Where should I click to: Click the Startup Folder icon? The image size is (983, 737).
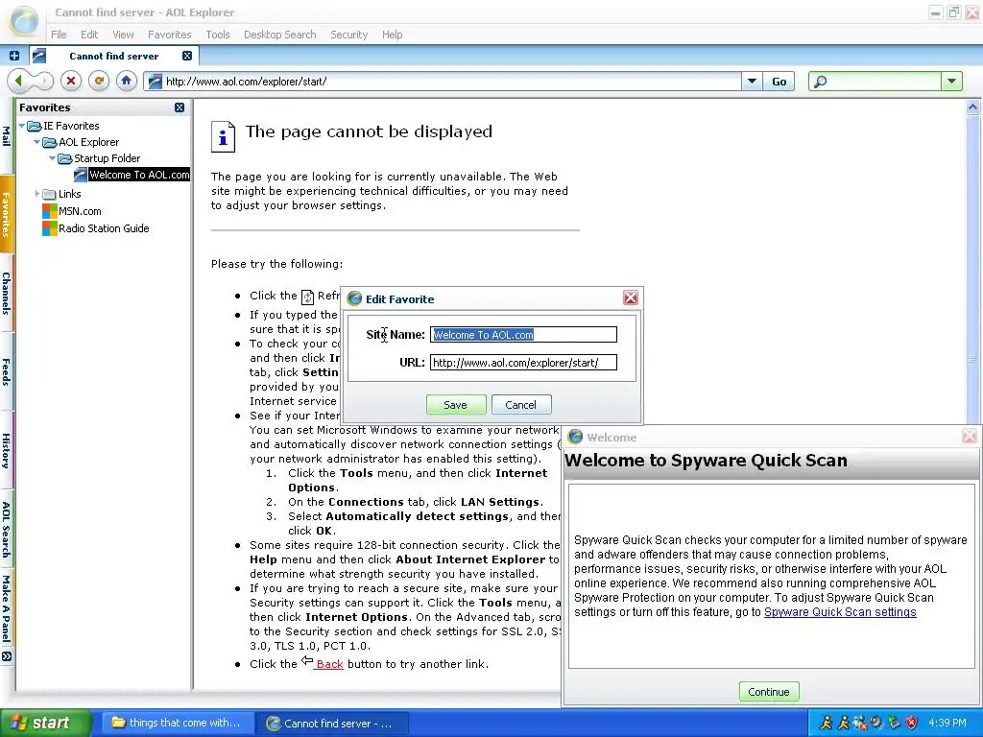point(65,158)
